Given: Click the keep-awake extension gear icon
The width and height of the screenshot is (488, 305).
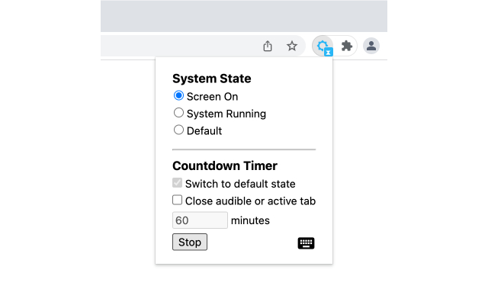Looking at the screenshot, I should click(323, 46).
